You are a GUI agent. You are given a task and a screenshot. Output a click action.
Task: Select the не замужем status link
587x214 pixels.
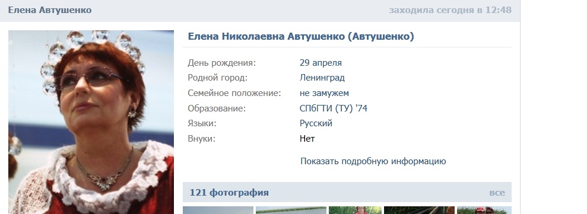(324, 93)
